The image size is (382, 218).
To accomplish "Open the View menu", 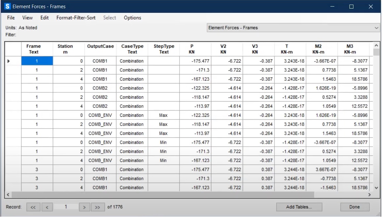I will click(x=28, y=18).
